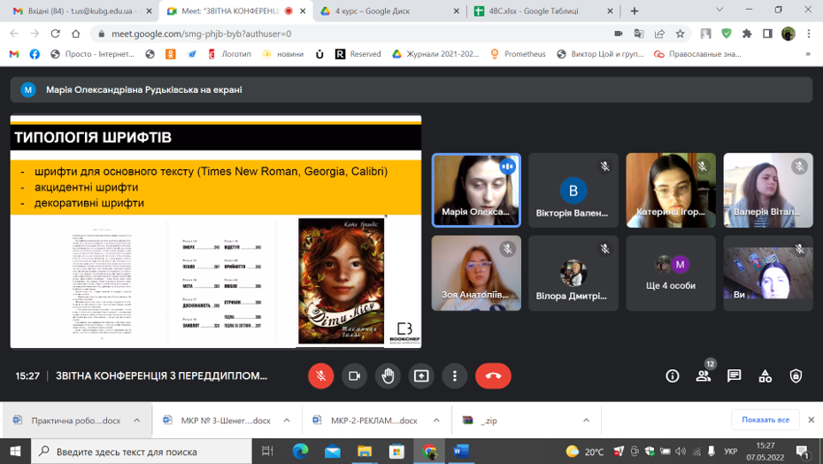Open Ще 4 особи tile

[x=671, y=274]
